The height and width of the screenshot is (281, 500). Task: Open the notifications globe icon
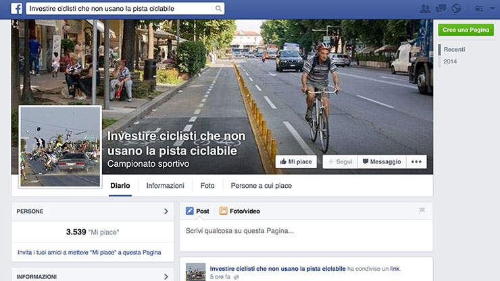tap(456, 9)
